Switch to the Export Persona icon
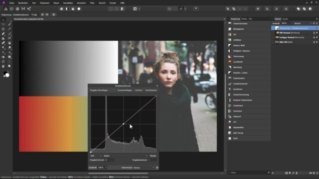This screenshot has height=179, width=319. 29,9
